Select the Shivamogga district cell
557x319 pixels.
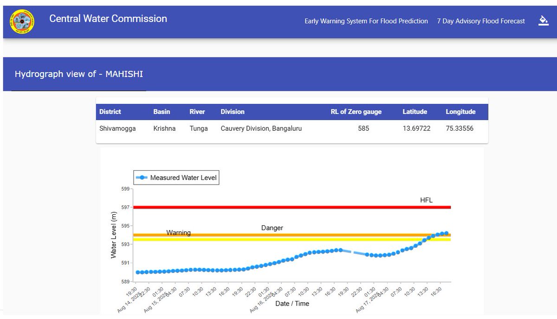tap(117, 128)
